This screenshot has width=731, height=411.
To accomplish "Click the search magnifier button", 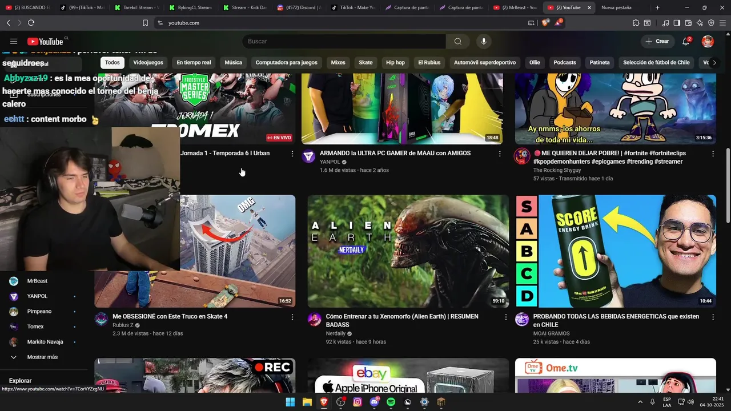I will coord(458,41).
